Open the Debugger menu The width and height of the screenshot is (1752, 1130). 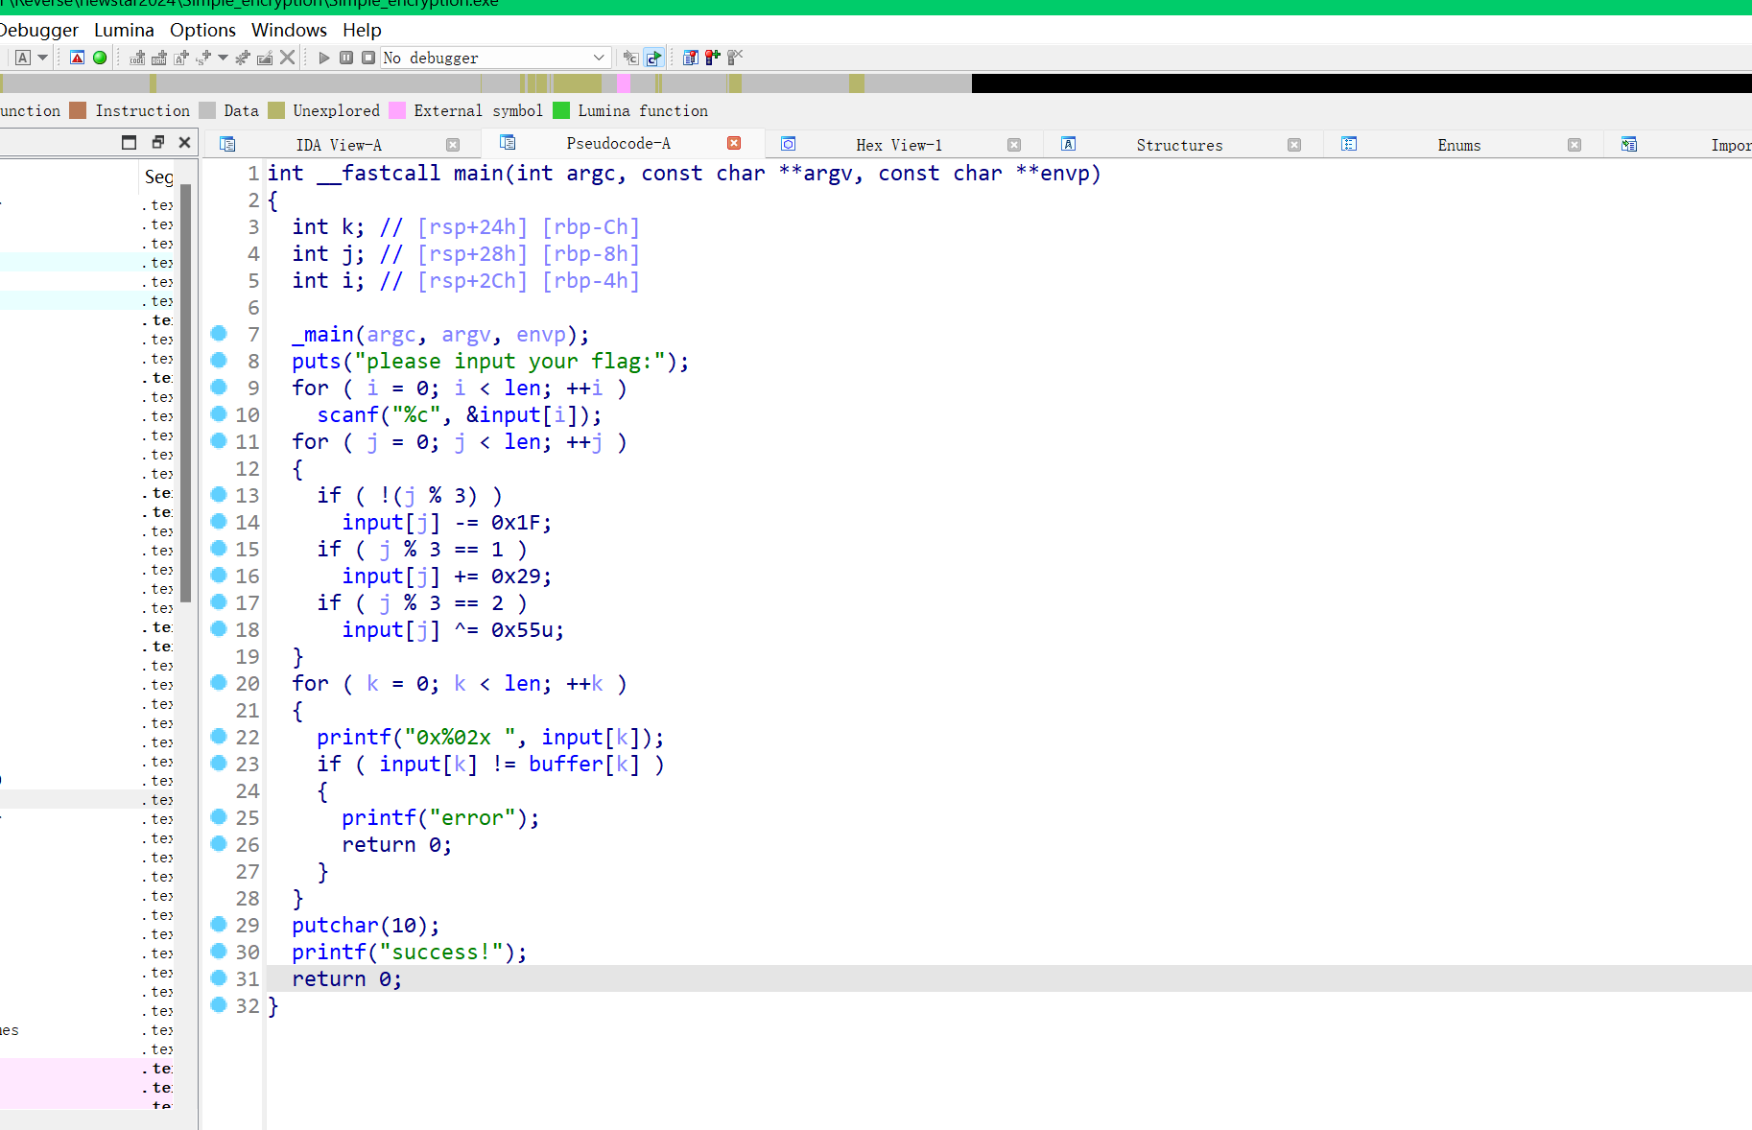click(38, 30)
